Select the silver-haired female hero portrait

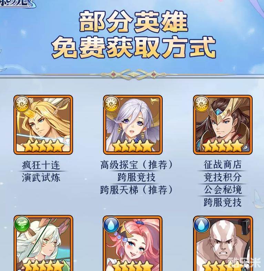coord(133,124)
